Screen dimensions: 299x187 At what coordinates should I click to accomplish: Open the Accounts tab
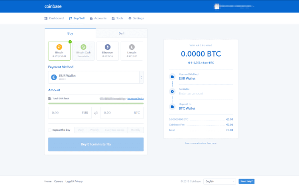98,18
